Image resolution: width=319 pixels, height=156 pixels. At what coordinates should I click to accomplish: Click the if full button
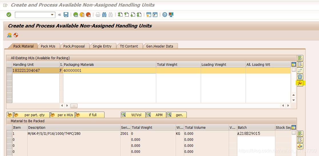tap(90, 115)
